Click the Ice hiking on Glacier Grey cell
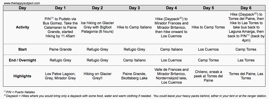This screenshot has height=99, width=269. (97, 27)
